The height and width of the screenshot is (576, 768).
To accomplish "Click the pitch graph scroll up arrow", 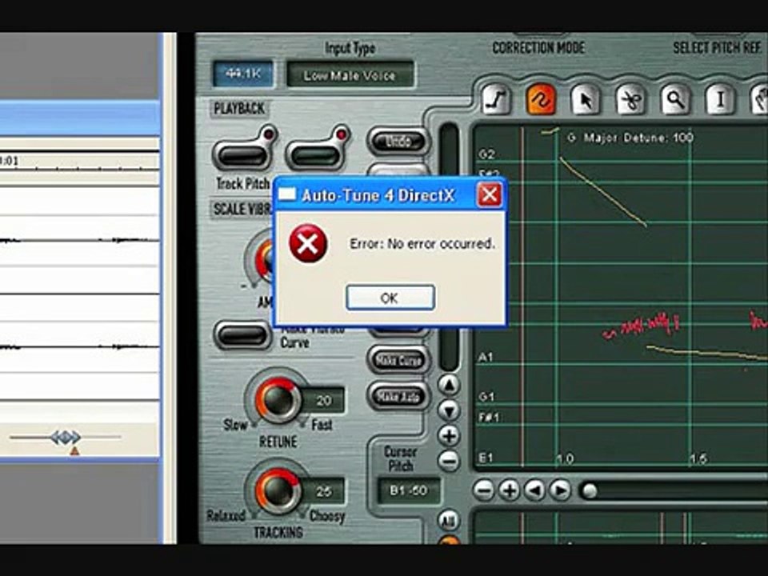I will coord(449,386).
